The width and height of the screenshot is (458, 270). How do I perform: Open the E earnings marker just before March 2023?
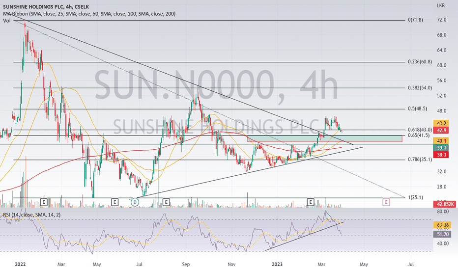click(311, 202)
